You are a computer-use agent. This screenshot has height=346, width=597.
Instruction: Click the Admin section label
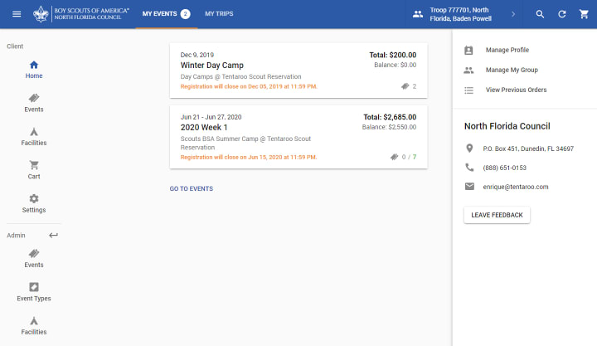coord(16,235)
